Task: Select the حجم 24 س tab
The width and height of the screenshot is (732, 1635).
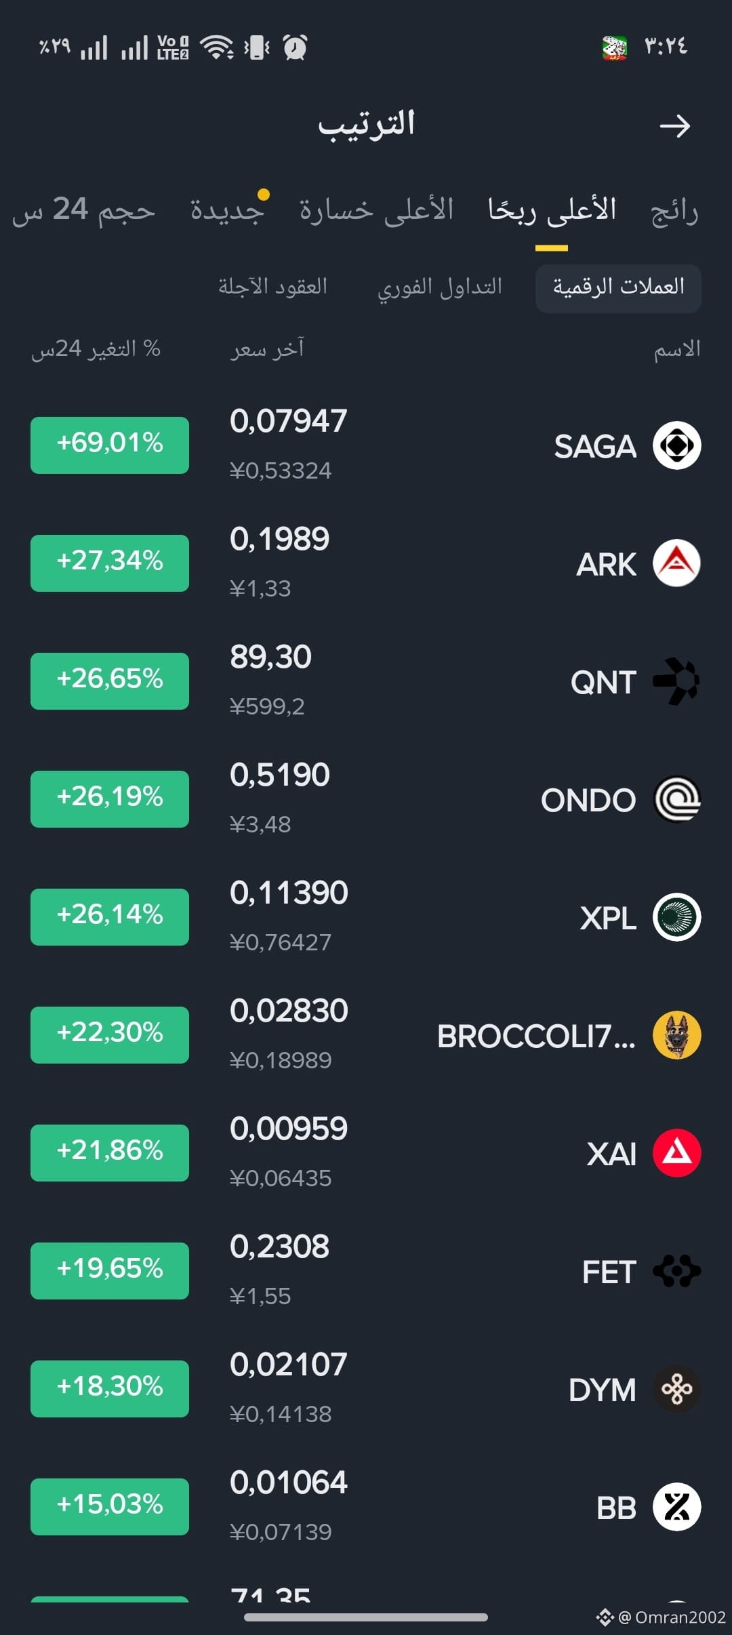Action: [83, 209]
